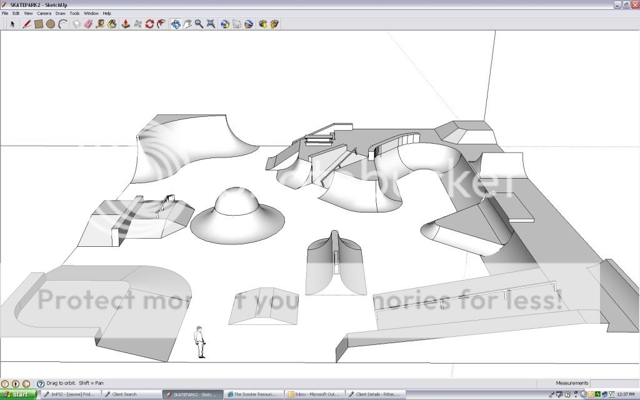The image size is (640, 400).
Task: Select the Arc tool
Action: tap(62, 24)
